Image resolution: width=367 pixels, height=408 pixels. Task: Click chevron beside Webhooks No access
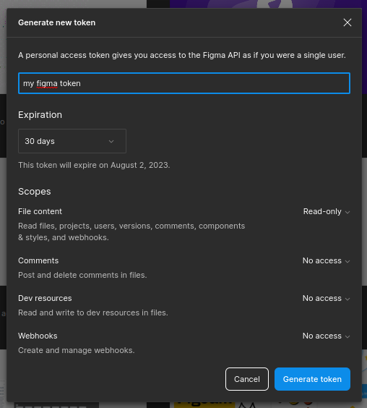pos(347,336)
